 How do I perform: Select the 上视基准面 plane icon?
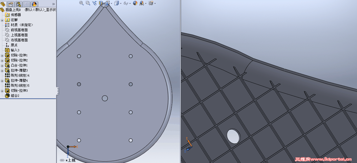point(7,35)
